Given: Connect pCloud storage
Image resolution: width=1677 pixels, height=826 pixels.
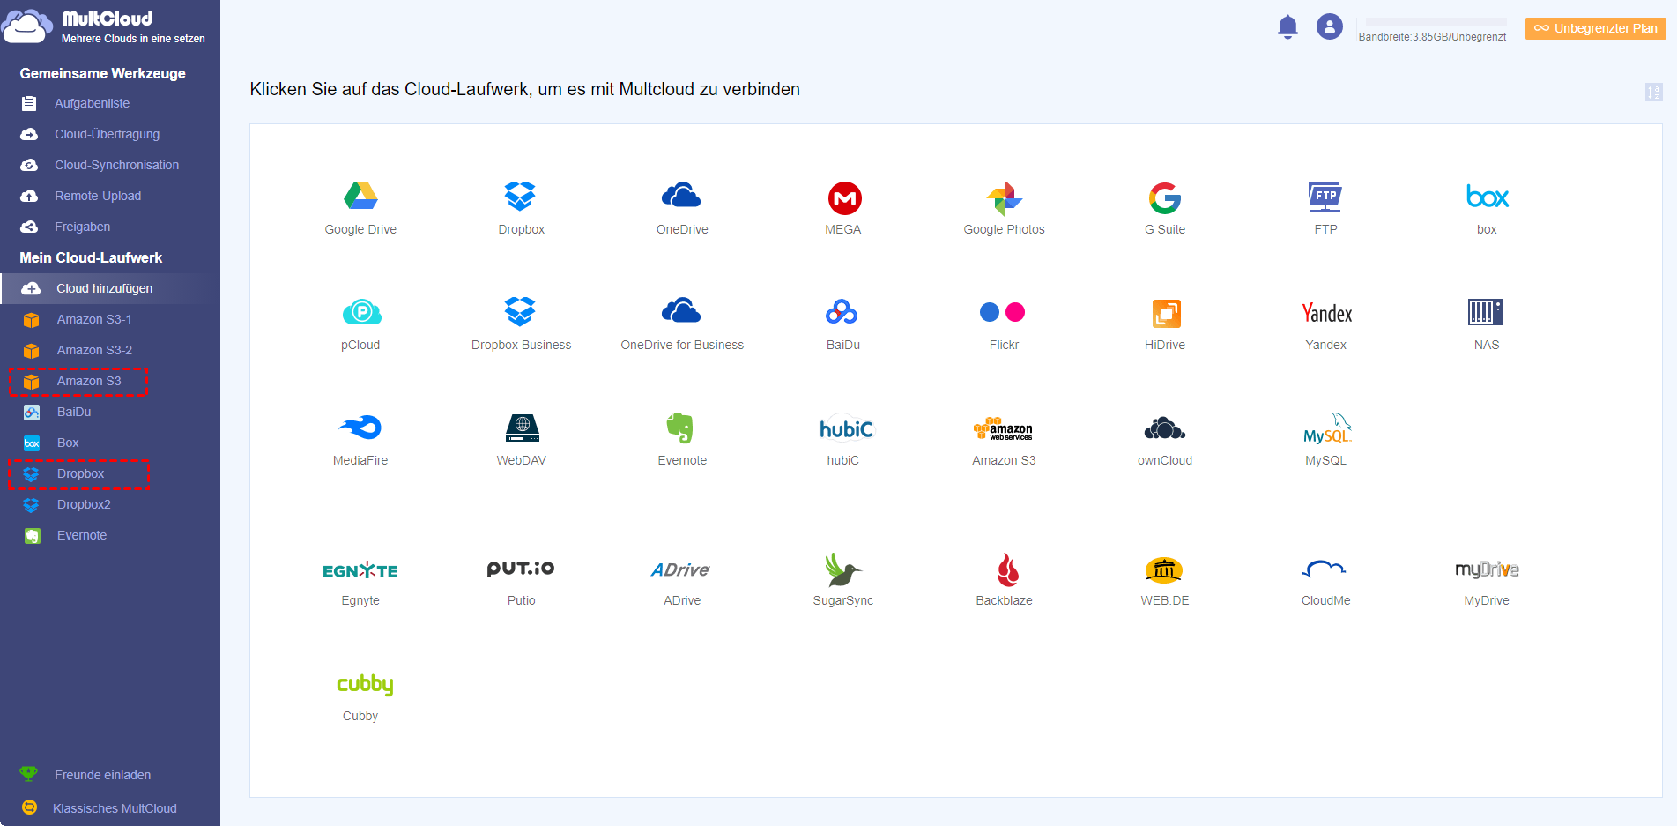Looking at the screenshot, I should [x=360, y=324].
